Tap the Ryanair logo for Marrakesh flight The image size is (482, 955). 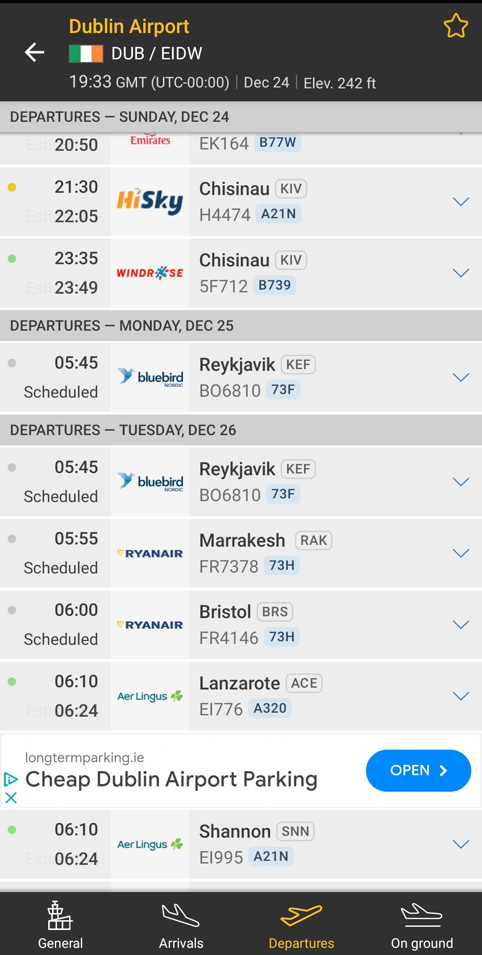point(150,553)
